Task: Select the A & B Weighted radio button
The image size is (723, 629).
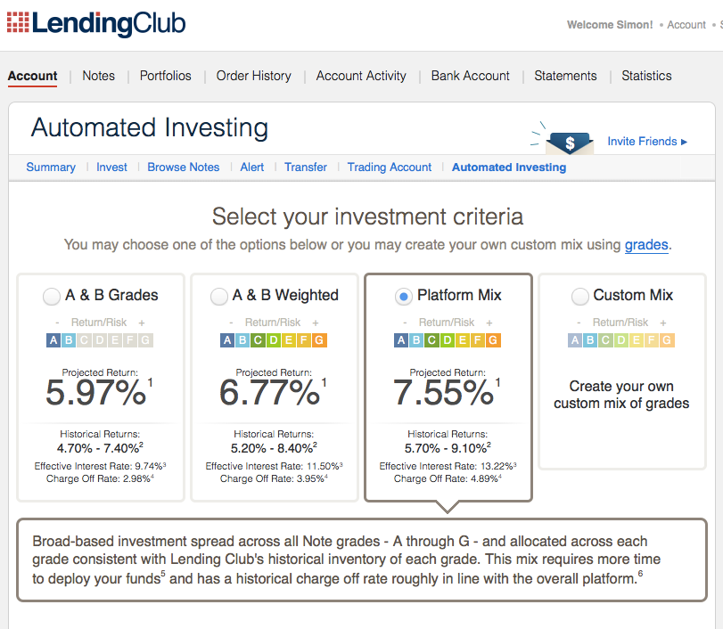Action: 219,296
